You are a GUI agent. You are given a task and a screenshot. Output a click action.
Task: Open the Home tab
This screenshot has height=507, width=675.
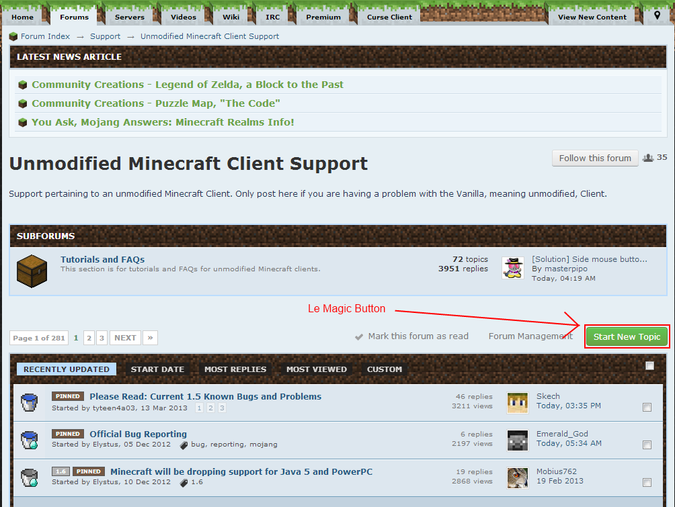point(22,17)
